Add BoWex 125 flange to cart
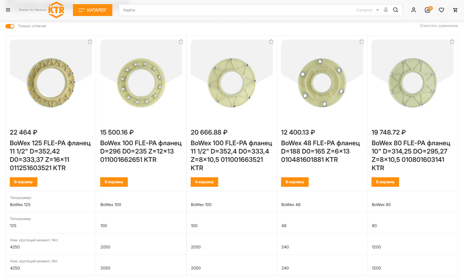Image resolution: width=464 pixels, height=276 pixels. click(23, 182)
